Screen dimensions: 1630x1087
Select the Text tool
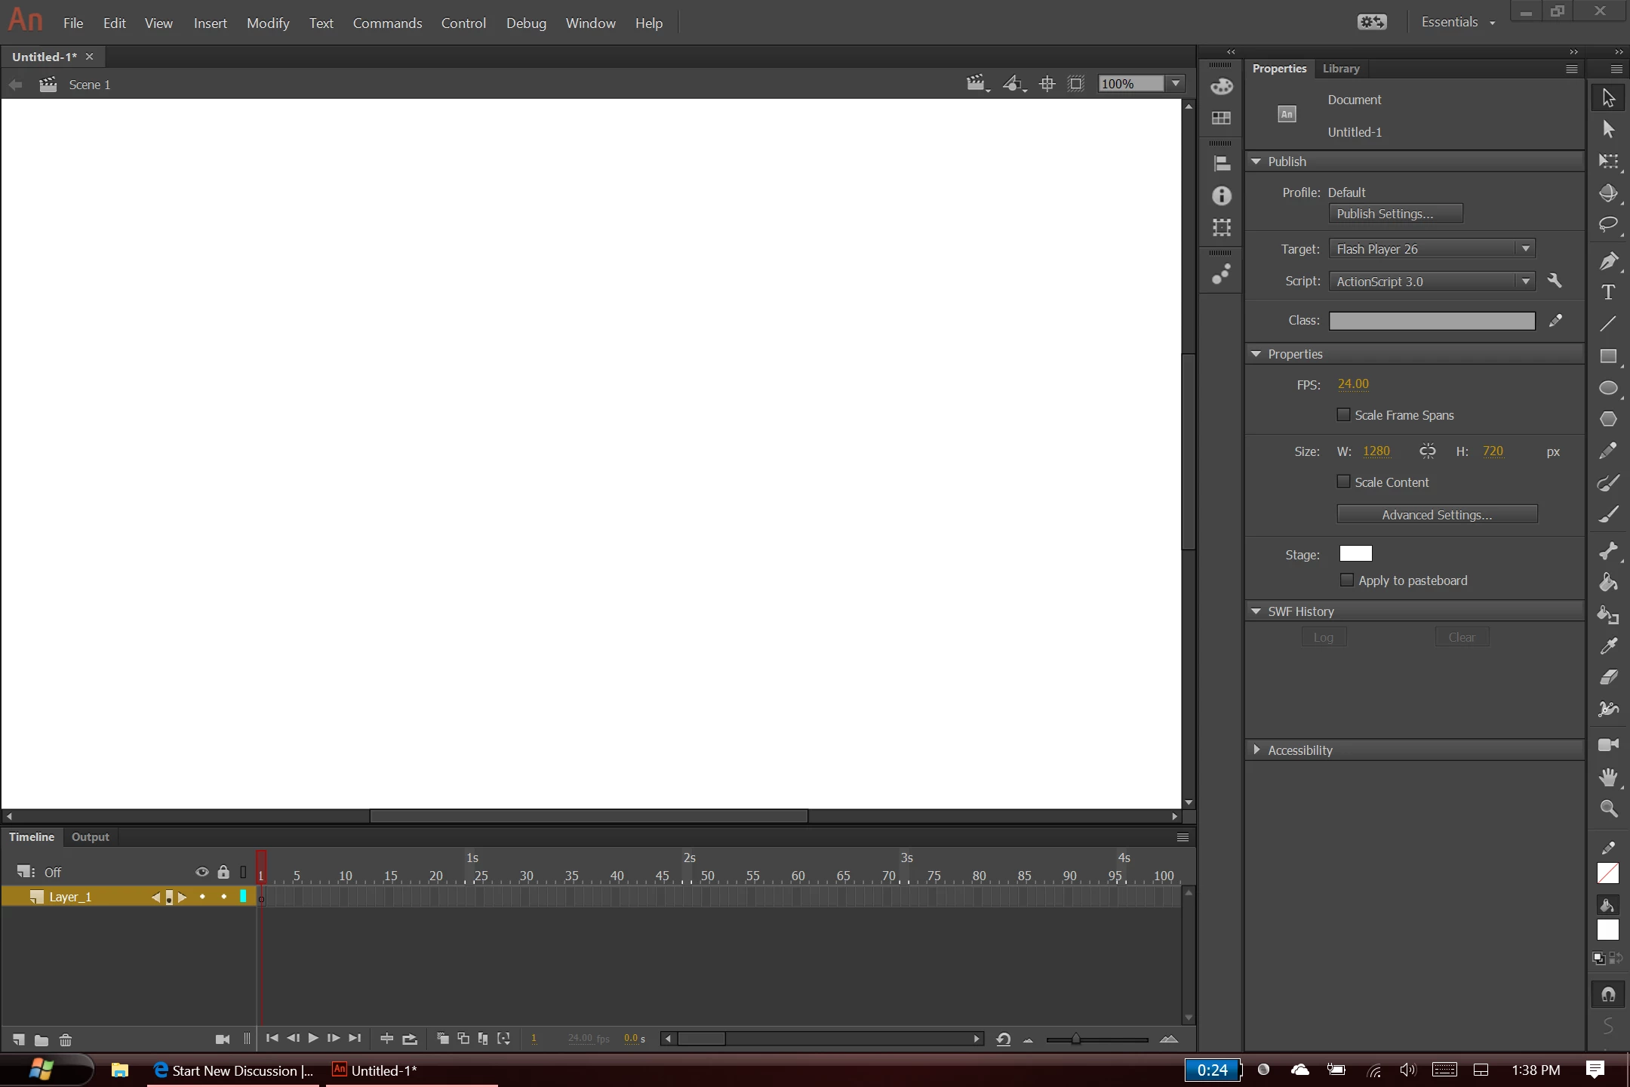[x=1608, y=293]
